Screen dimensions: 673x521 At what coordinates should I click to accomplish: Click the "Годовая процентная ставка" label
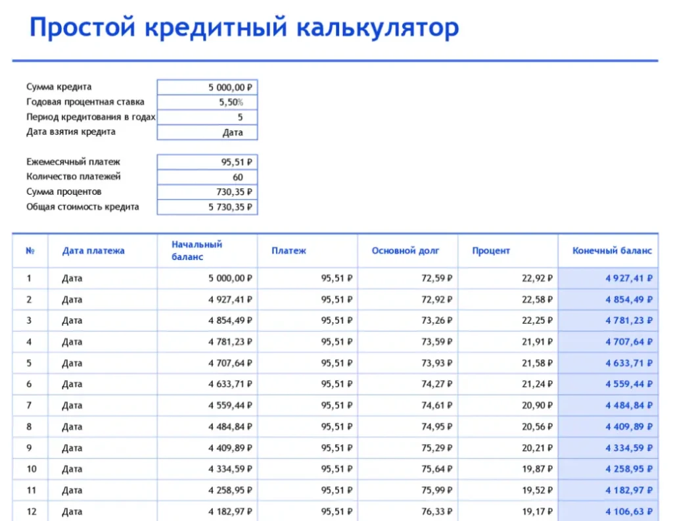[x=85, y=102]
